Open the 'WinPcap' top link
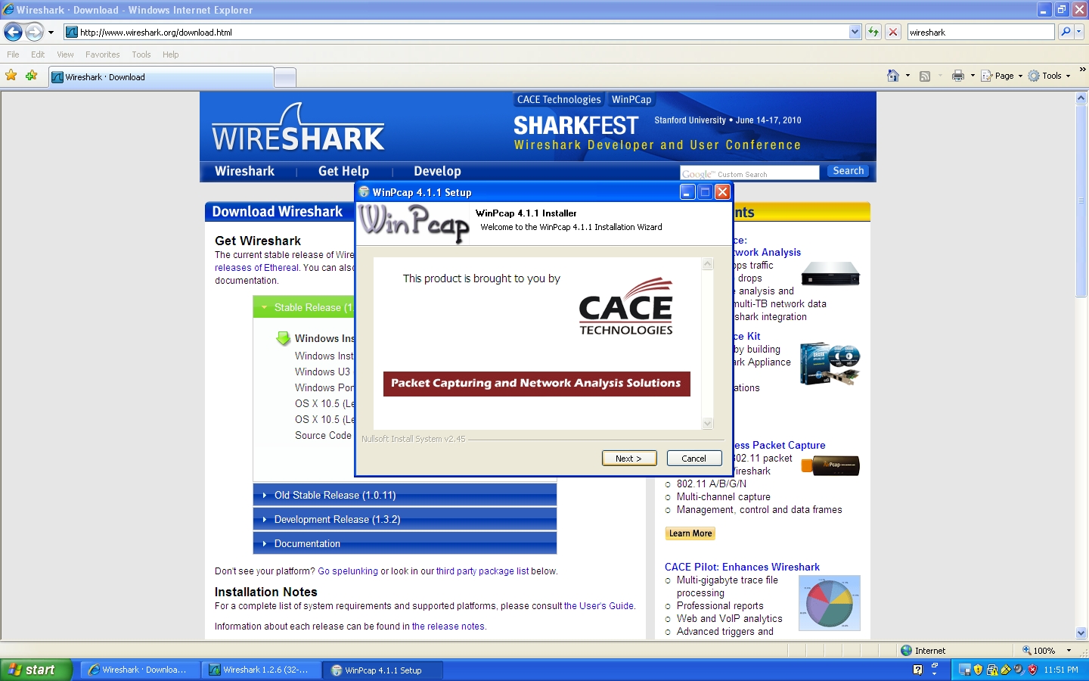1089x681 pixels. tap(631, 99)
